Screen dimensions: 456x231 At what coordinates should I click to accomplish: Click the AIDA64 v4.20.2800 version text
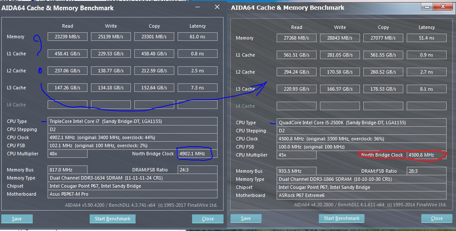point(370,205)
